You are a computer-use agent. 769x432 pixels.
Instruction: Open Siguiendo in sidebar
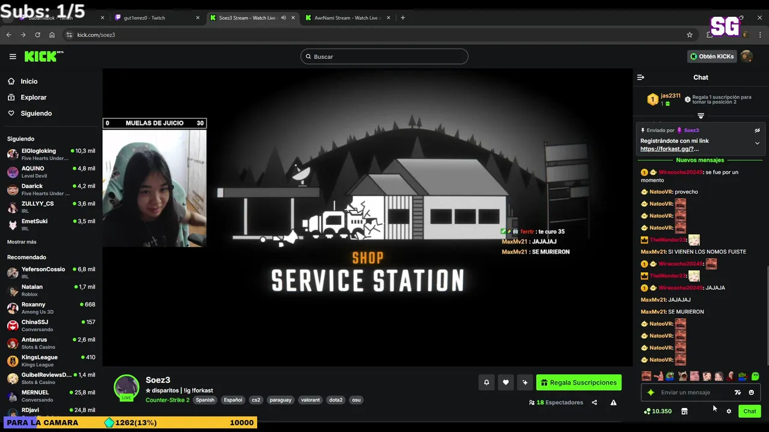click(x=36, y=113)
